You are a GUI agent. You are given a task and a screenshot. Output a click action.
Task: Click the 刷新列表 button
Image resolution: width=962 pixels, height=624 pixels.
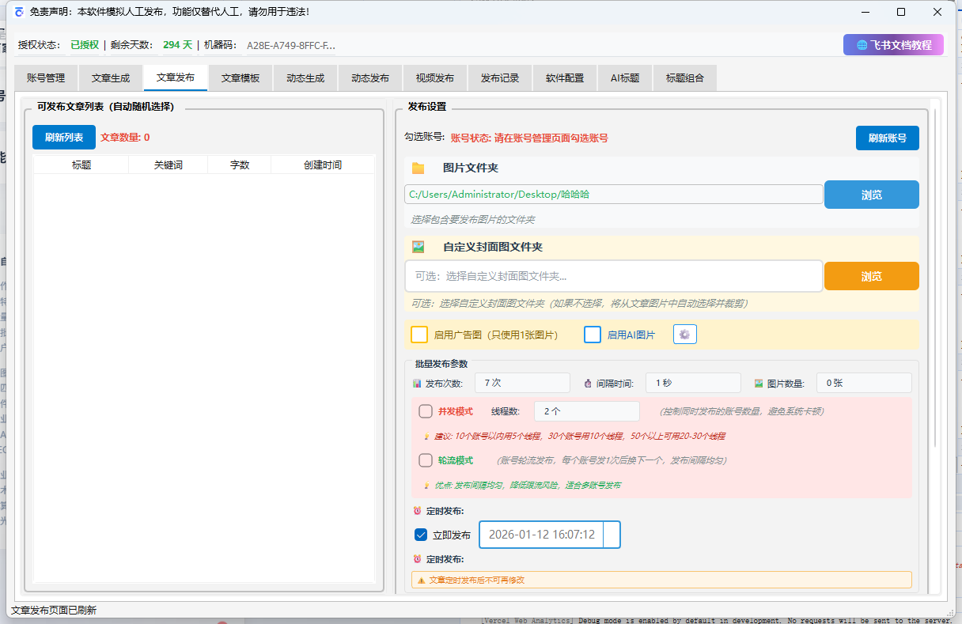click(x=63, y=137)
